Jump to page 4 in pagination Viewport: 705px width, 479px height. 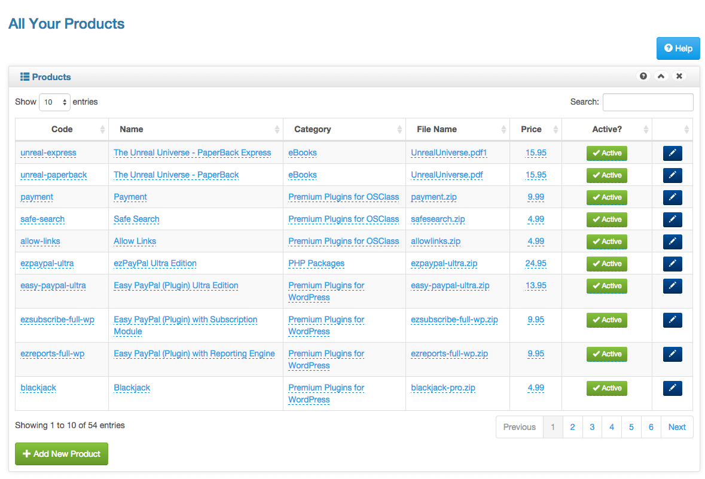click(612, 427)
